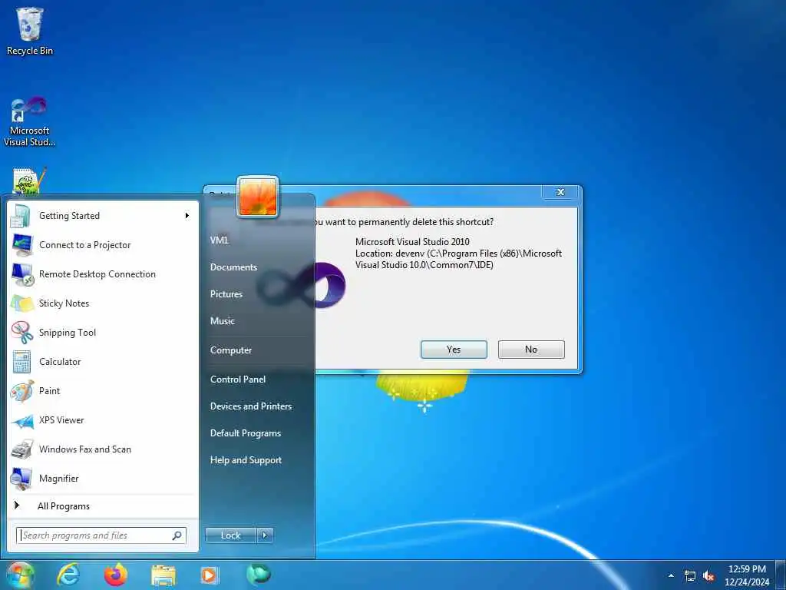
Task: Open Windows Media Player on taskbar
Action: 210,575
